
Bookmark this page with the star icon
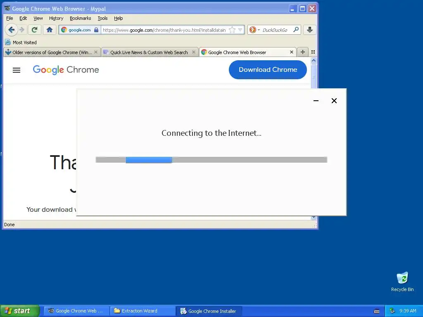pos(232,30)
